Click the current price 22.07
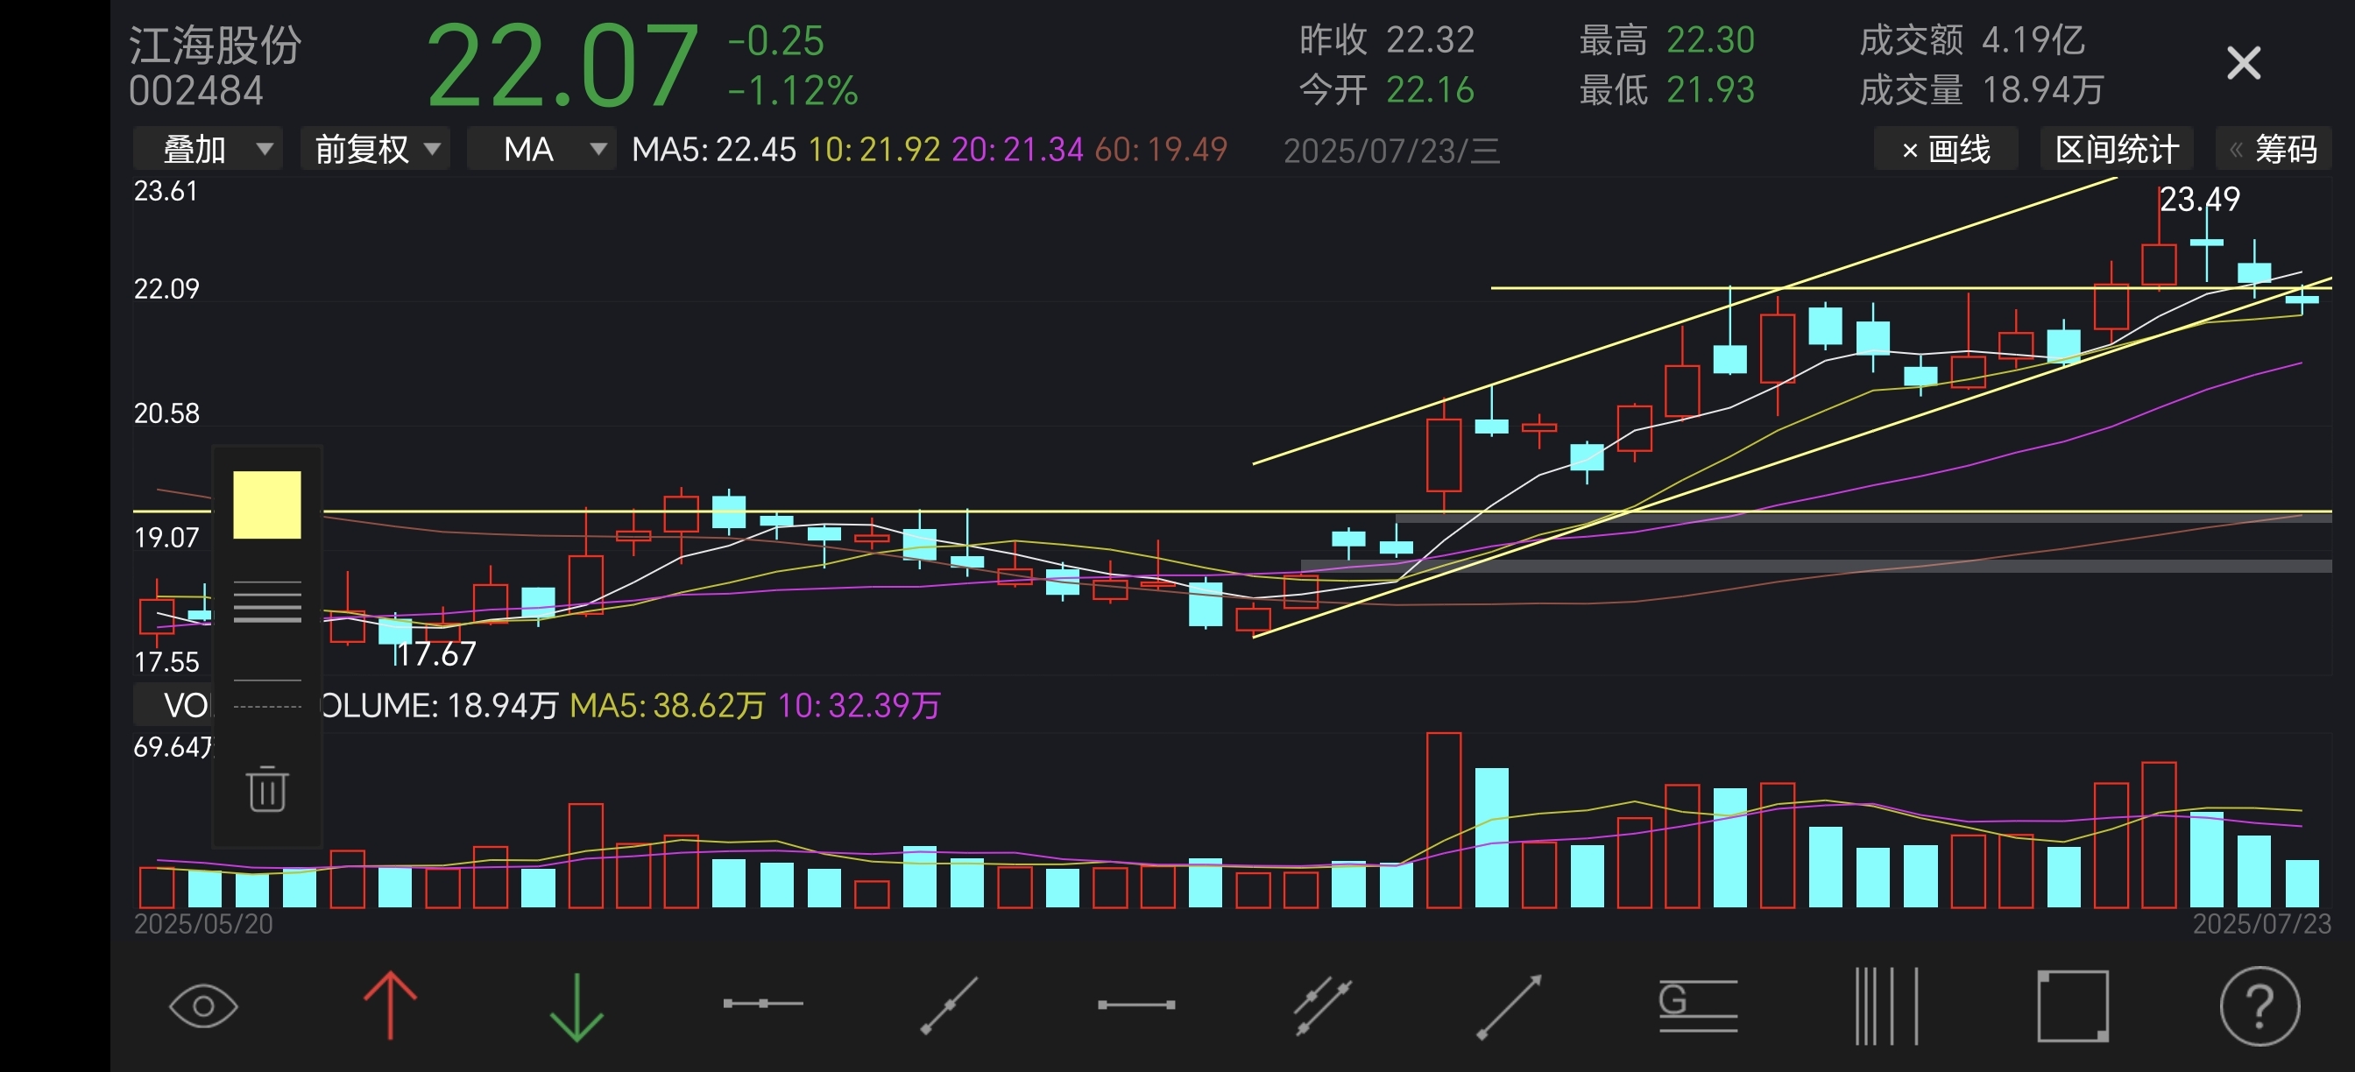This screenshot has width=2355, height=1072. coord(563,65)
